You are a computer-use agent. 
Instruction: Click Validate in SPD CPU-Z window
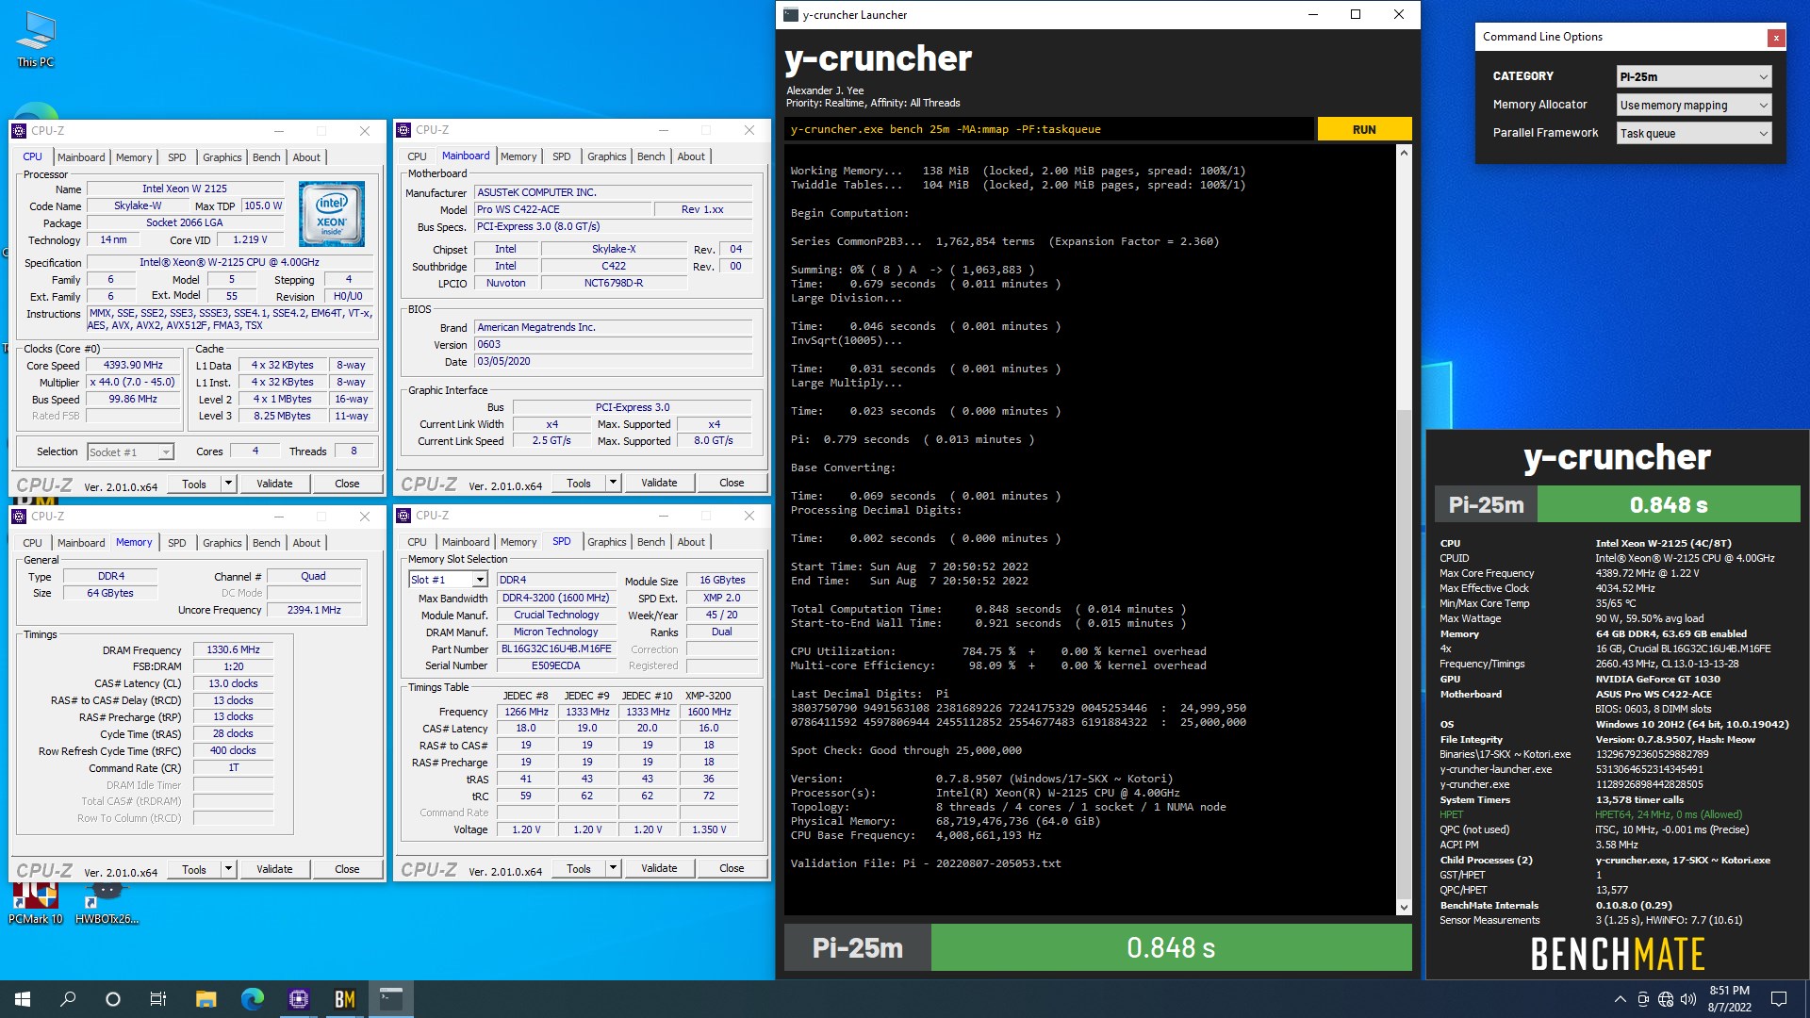tap(659, 868)
